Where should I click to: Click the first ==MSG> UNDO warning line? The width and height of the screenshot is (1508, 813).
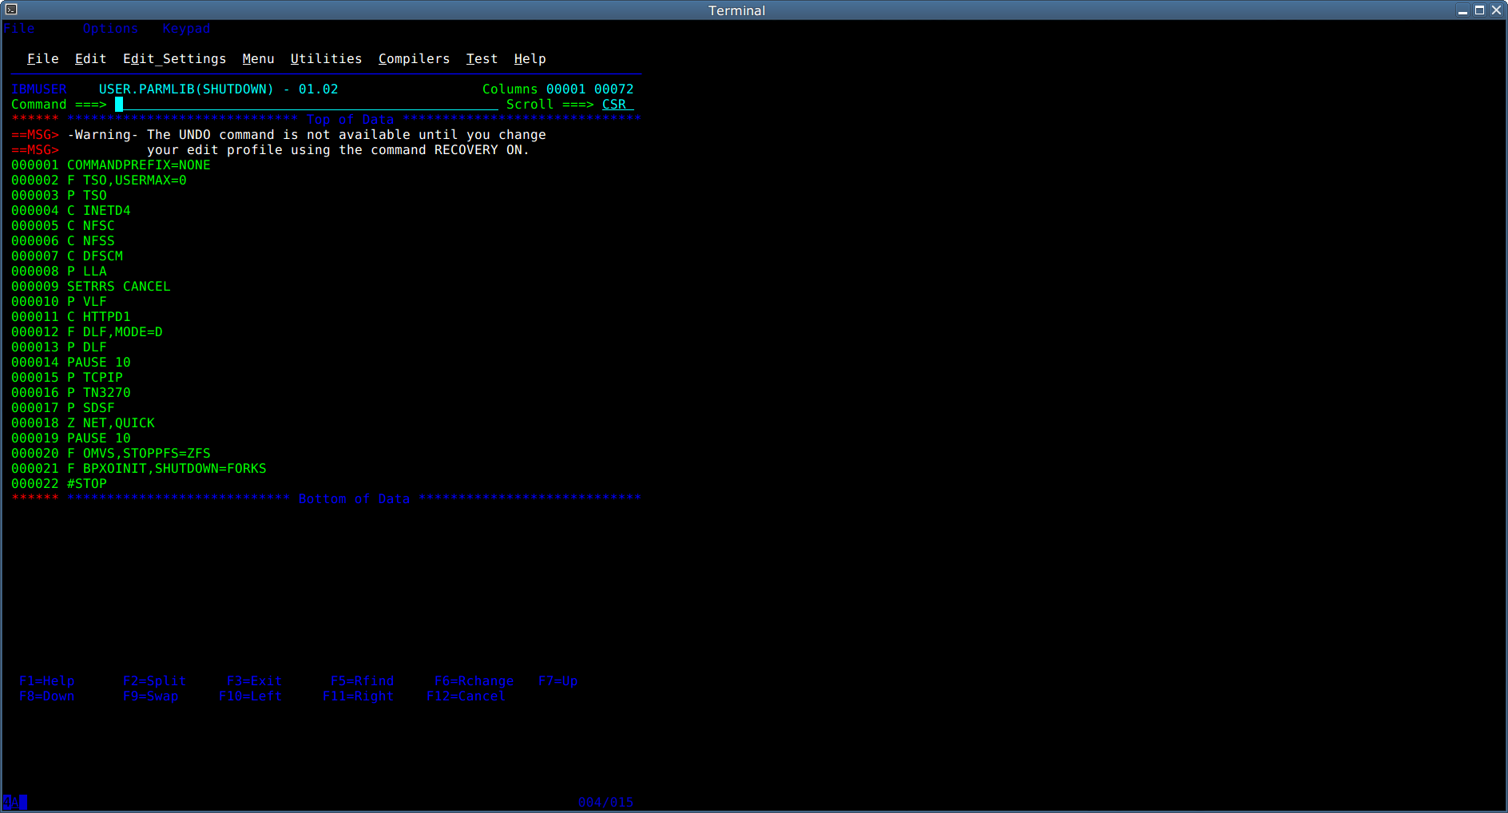(x=279, y=135)
